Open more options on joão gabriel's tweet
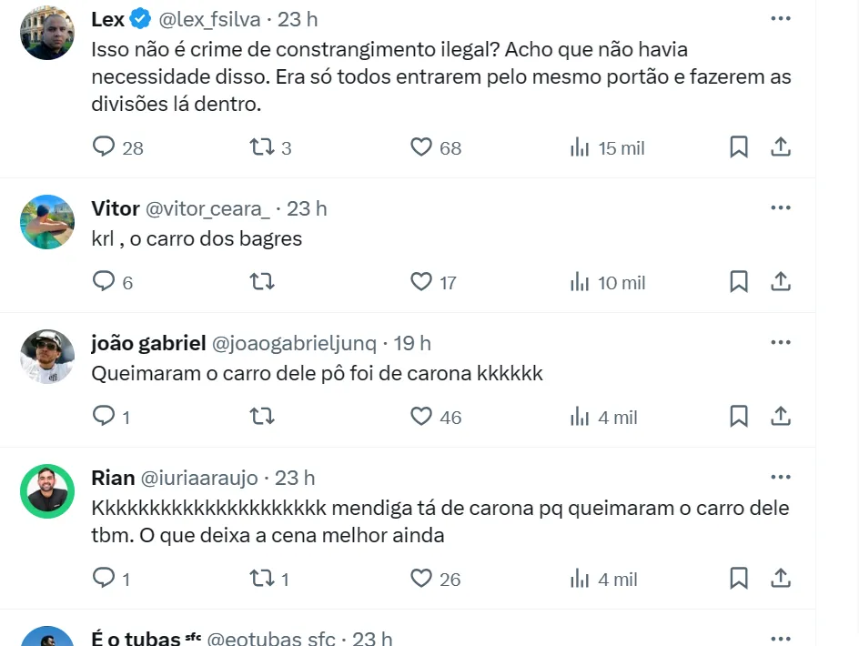 [780, 342]
